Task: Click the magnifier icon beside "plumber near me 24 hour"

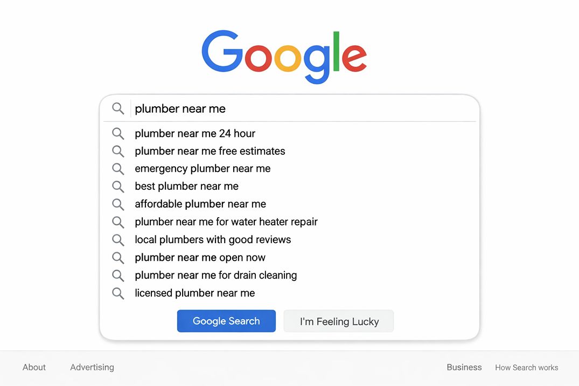Action: (x=118, y=134)
